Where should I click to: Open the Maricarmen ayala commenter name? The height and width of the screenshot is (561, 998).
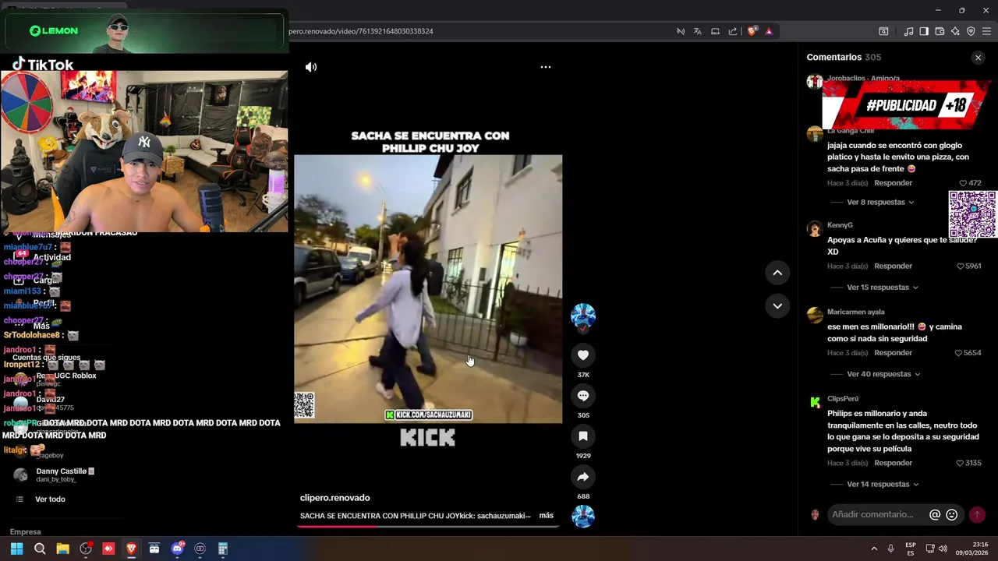[x=856, y=312]
